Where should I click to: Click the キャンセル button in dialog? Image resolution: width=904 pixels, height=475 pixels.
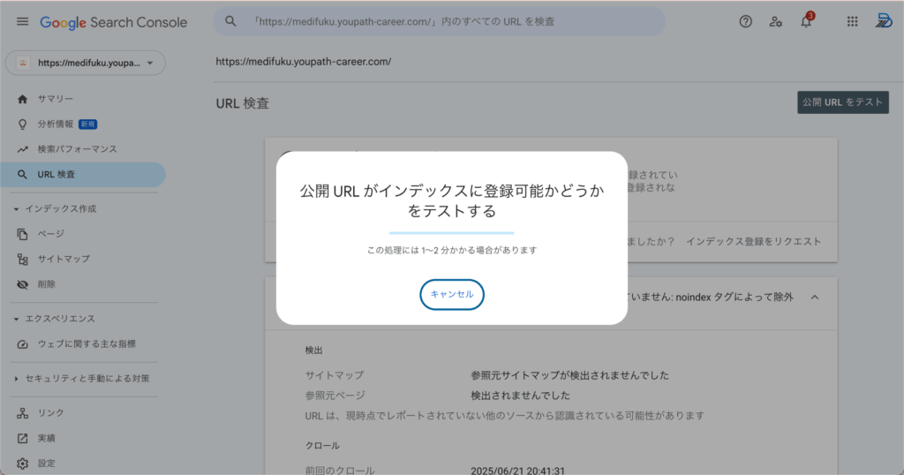[x=452, y=295]
